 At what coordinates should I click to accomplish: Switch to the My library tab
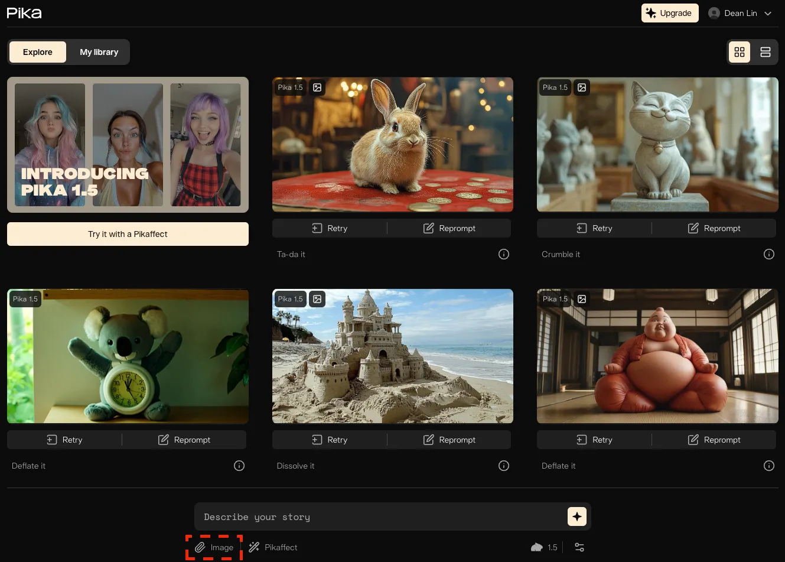[99, 52]
